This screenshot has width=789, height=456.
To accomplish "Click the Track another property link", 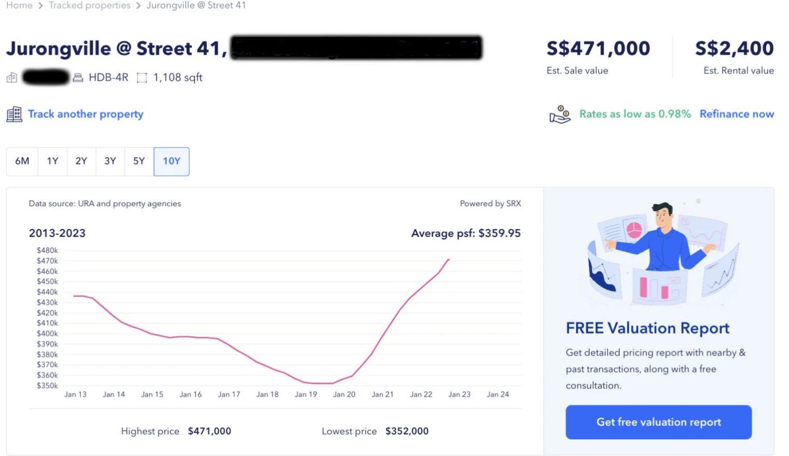I will pyautogui.click(x=86, y=114).
